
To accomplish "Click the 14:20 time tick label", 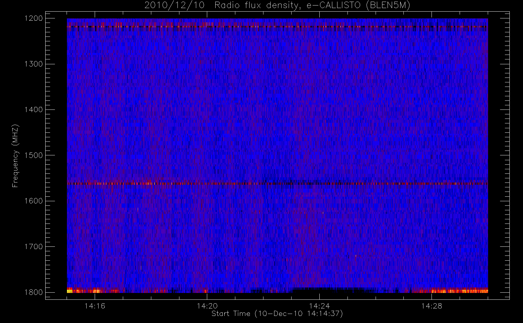I will click(207, 306).
